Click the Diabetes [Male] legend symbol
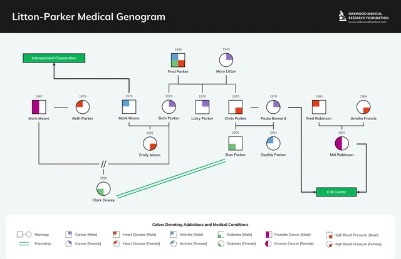Viewport: 401px width, 259px height. [221, 235]
